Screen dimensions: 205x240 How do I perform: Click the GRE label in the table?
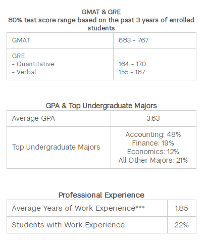coord(18,56)
